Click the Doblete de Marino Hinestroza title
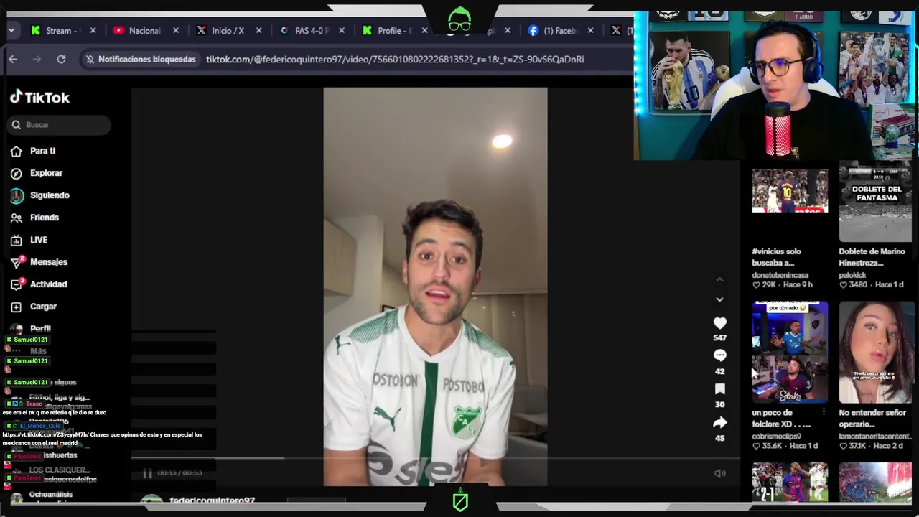 tap(872, 257)
